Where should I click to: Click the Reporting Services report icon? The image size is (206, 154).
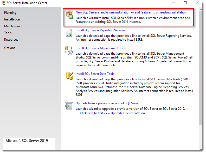pos(69,33)
